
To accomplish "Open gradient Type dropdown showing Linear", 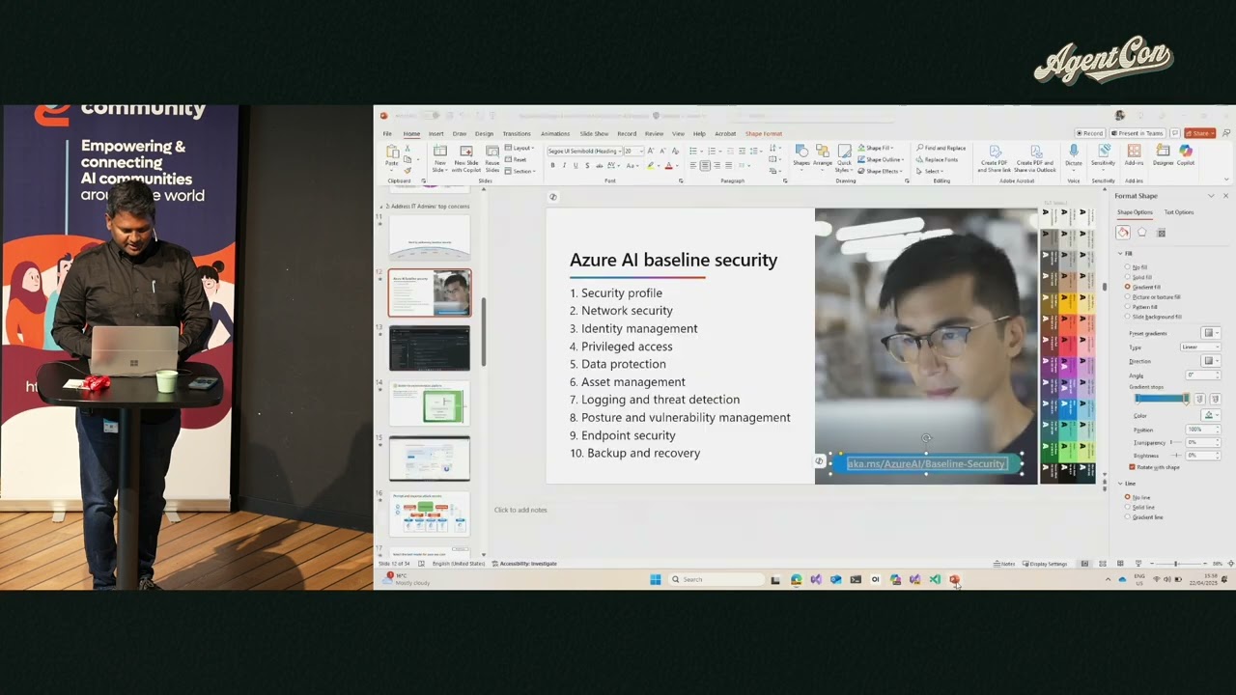I will pyautogui.click(x=1199, y=347).
